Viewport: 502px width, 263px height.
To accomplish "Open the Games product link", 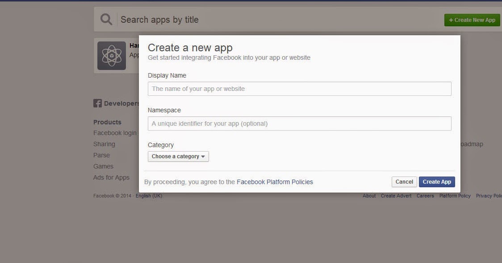I will pyautogui.click(x=103, y=166).
